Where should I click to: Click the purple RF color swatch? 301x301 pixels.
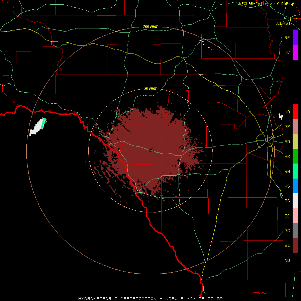pyautogui.click(x=295, y=37)
